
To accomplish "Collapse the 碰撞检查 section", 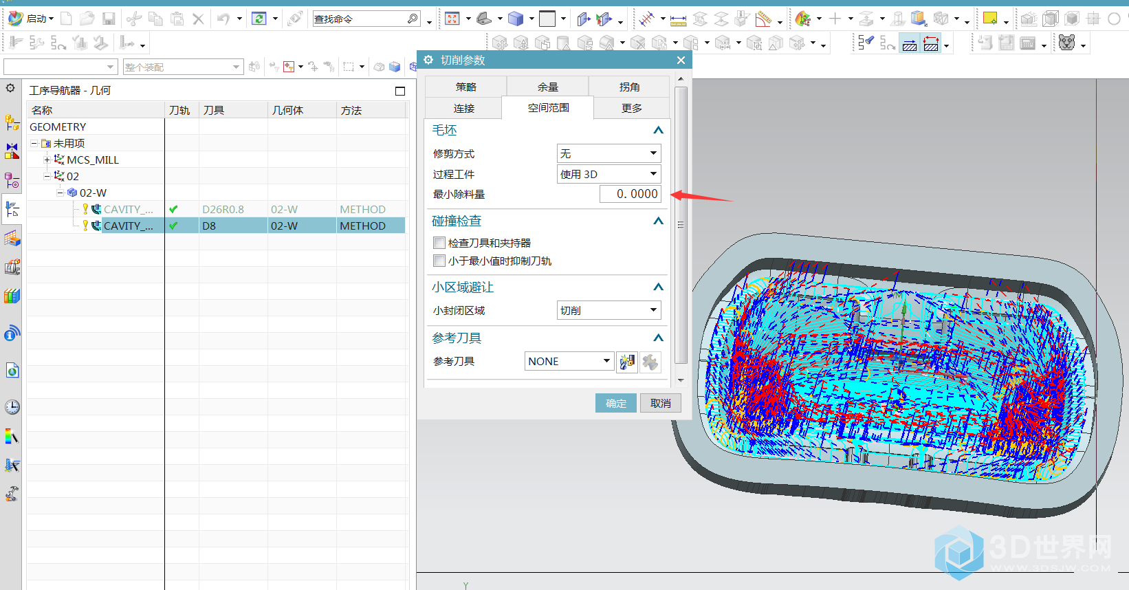I will pyautogui.click(x=658, y=221).
